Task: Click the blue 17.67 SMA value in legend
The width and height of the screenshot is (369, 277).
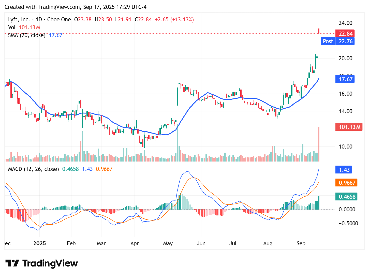Action: [55, 35]
